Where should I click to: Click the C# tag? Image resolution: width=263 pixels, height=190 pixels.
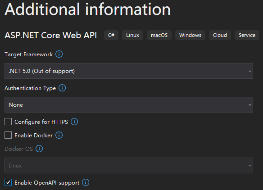111,35
